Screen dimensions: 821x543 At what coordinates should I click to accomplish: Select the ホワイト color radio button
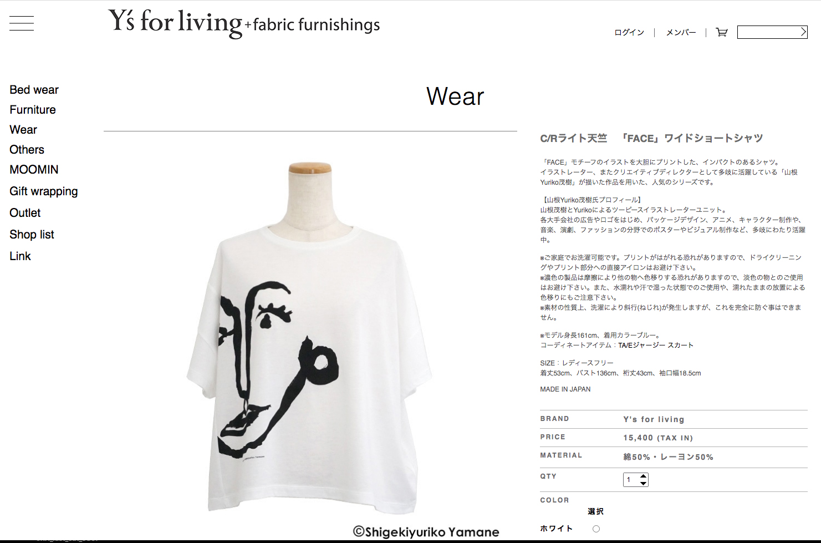coord(596,529)
